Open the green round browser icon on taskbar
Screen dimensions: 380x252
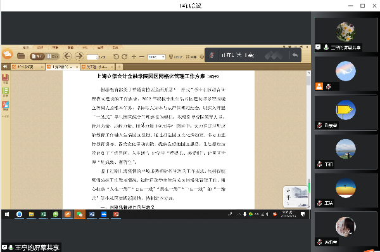click(x=56, y=214)
